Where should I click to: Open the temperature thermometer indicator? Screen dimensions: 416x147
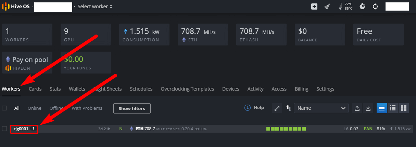pyautogui.click(x=341, y=6)
